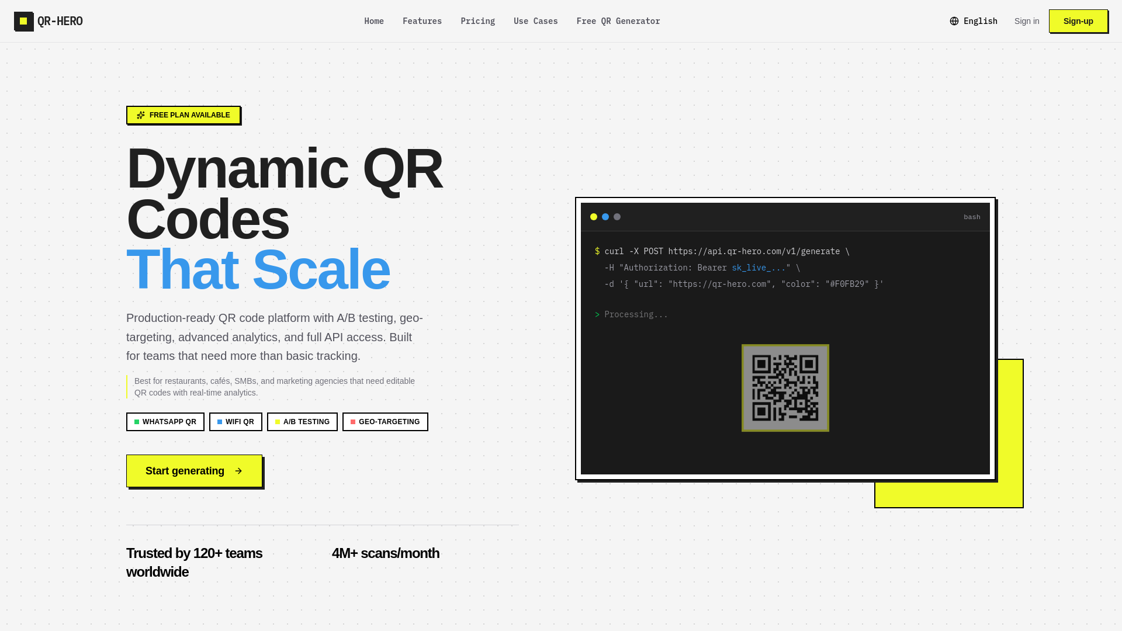Click the sparkle icon on FREE PLAN badge
This screenshot has width=1122, height=631.
141,115
